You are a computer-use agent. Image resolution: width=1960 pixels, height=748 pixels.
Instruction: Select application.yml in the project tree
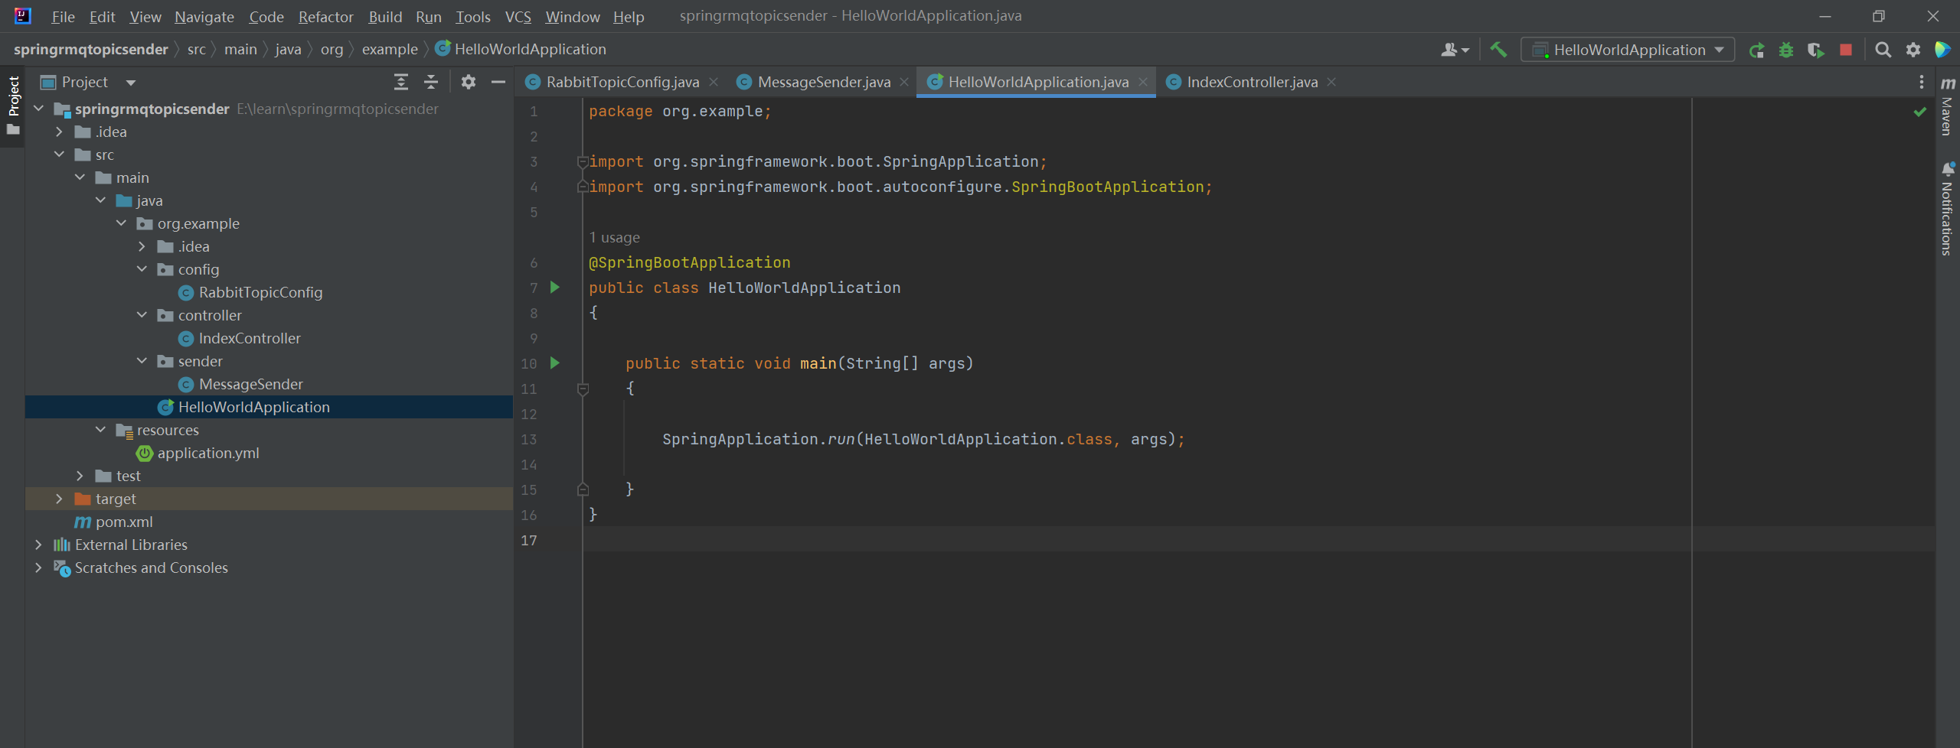tap(208, 453)
